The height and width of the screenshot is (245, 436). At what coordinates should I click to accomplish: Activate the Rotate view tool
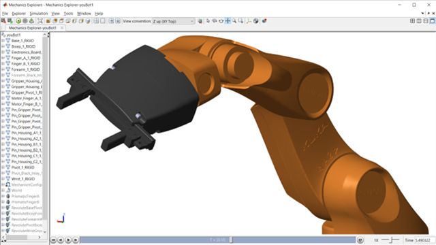coord(215,21)
